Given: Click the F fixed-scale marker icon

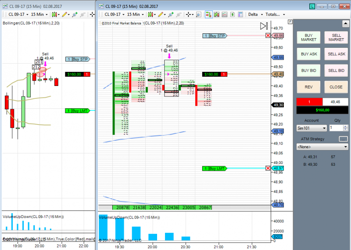Looking at the screenshot, I should pyautogui.click(x=290, y=21).
